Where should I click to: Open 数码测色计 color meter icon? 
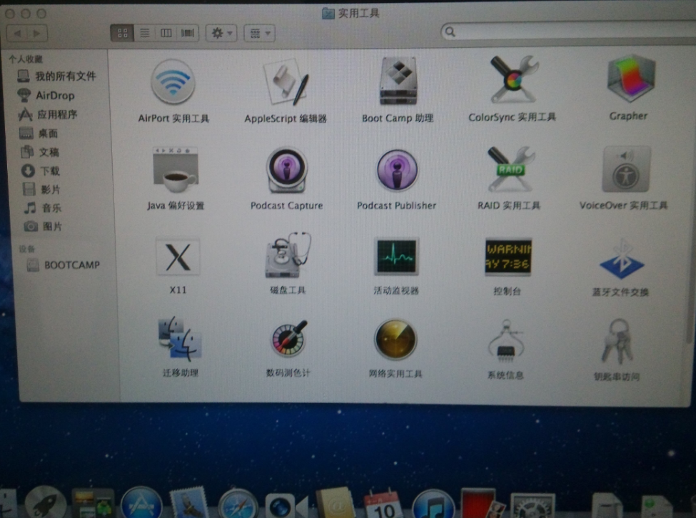tap(289, 339)
